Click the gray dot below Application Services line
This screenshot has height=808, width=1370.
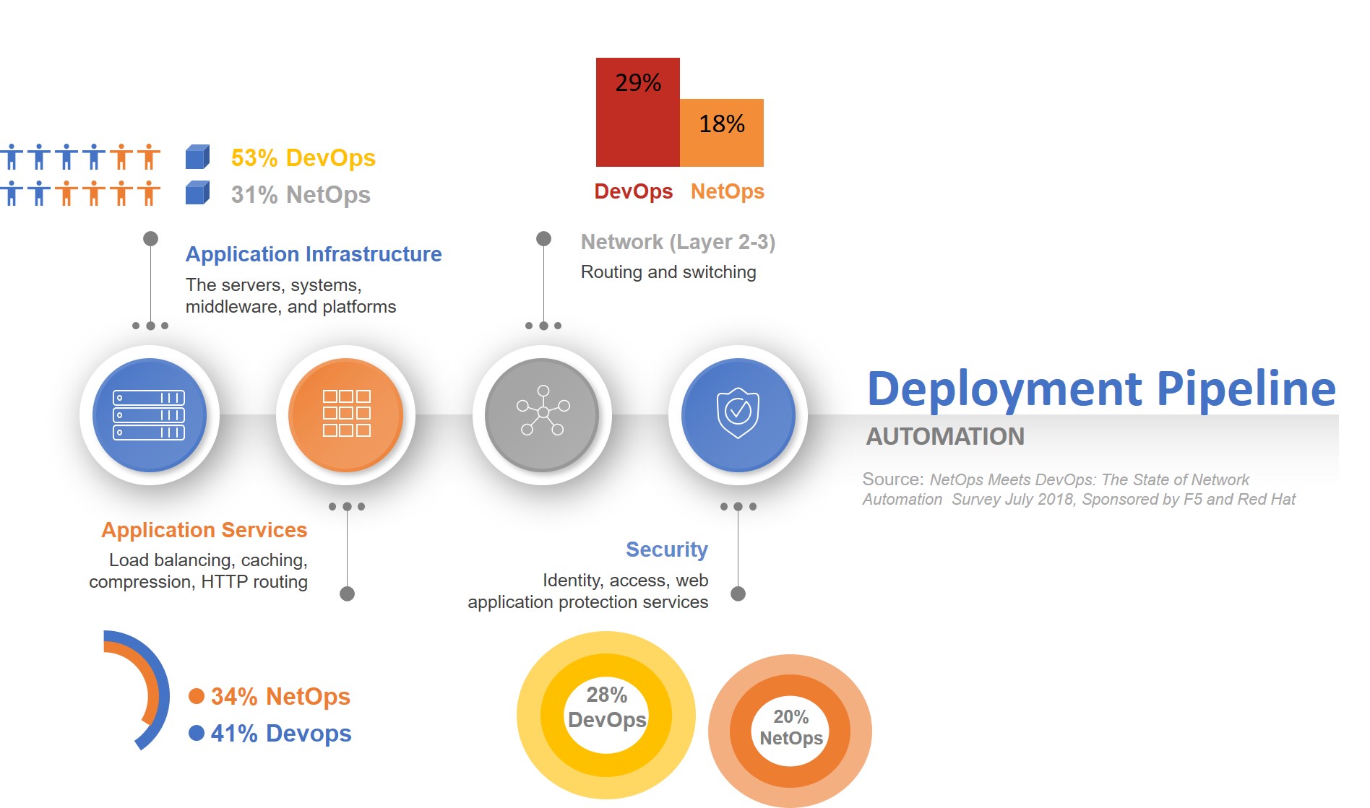[347, 594]
